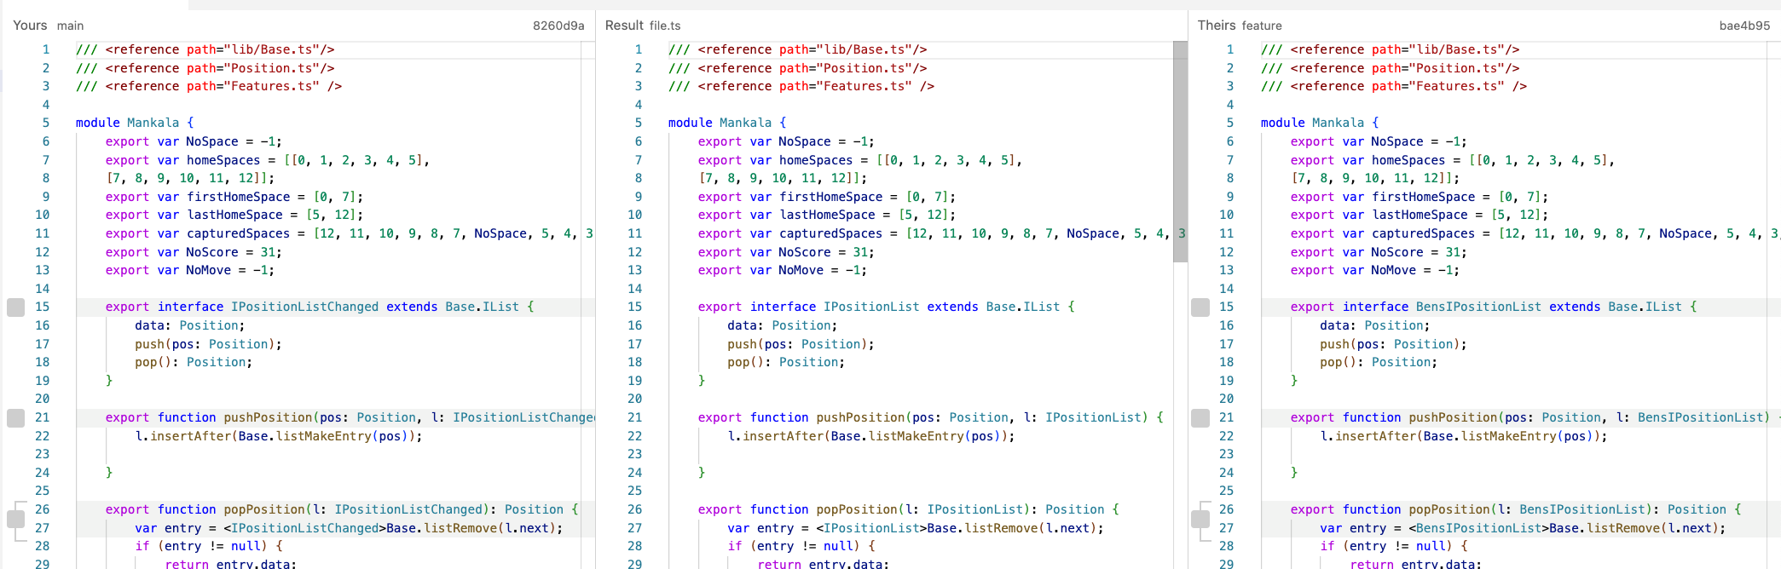Click 'IPositionList' on line 15 in Result
The height and width of the screenshot is (569, 1781).
(x=871, y=307)
